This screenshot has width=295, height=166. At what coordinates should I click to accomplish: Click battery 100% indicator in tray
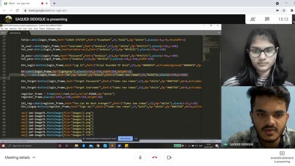coord(177,146)
